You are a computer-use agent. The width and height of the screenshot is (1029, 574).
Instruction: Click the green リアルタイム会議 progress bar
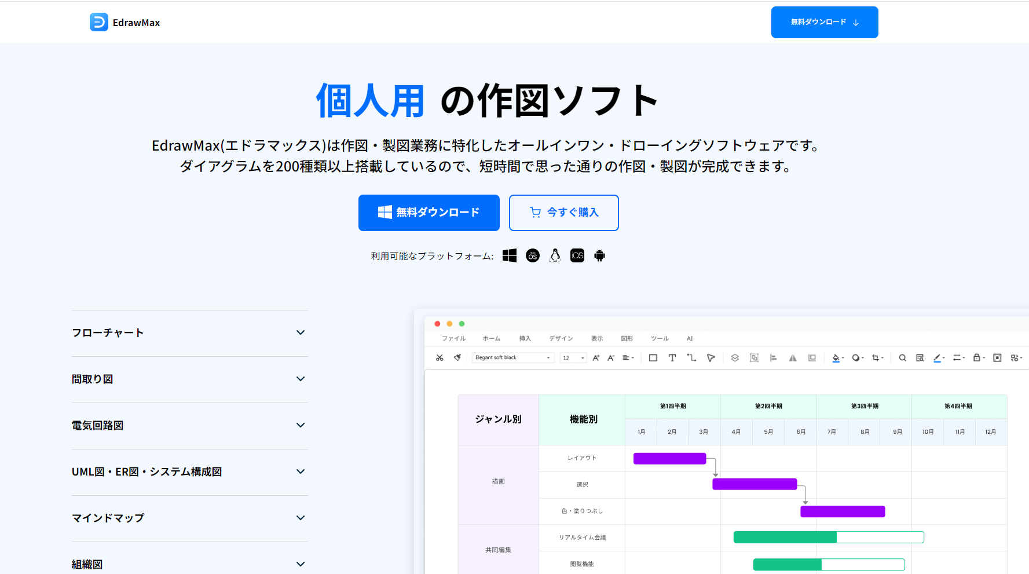(829, 537)
